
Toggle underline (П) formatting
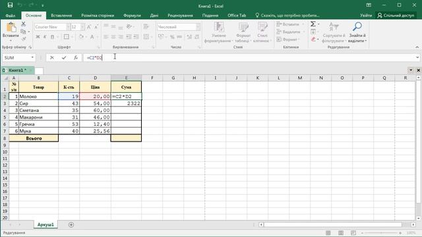click(52, 37)
